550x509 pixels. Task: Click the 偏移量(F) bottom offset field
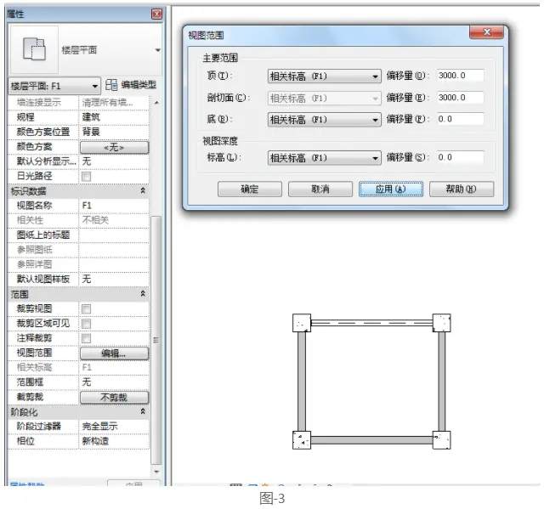point(460,119)
